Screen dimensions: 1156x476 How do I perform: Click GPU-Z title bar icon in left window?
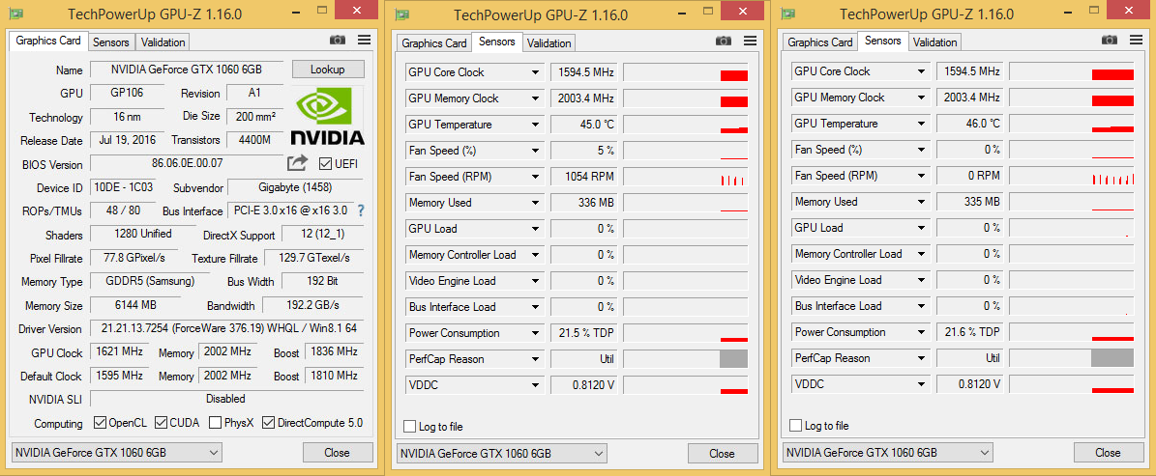pos(15,14)
